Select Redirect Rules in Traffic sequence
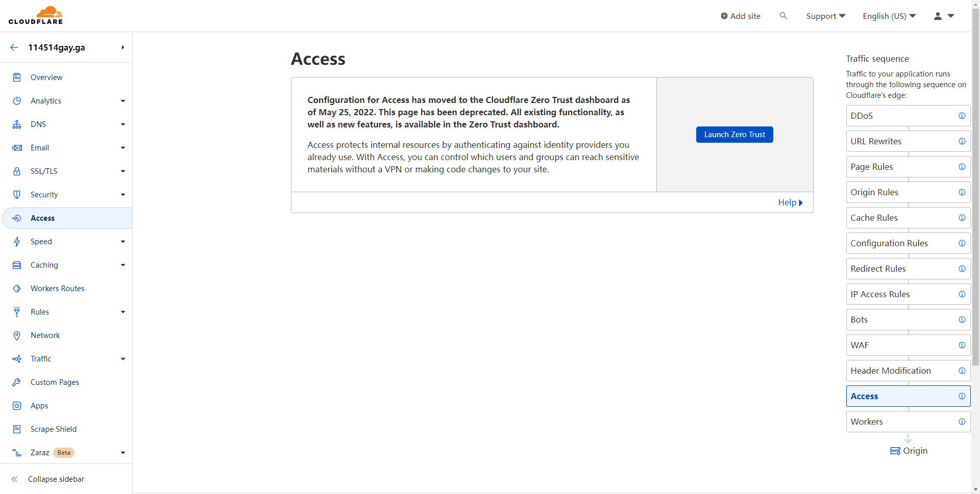This screenshot has width=980, height=494. (908, 269)
